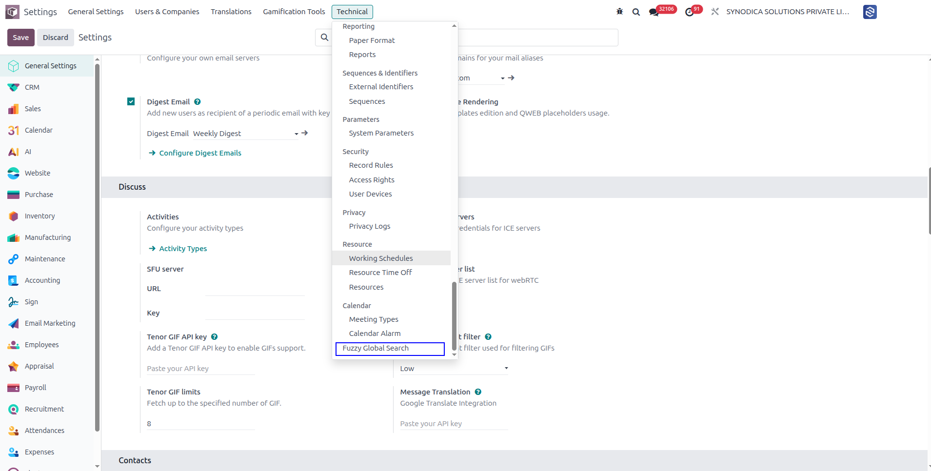Open the alias domain dropdown arrow

click(502, 78)
